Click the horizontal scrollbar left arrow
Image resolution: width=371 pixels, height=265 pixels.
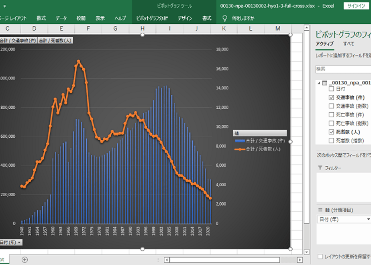click(x=167, y=260)
